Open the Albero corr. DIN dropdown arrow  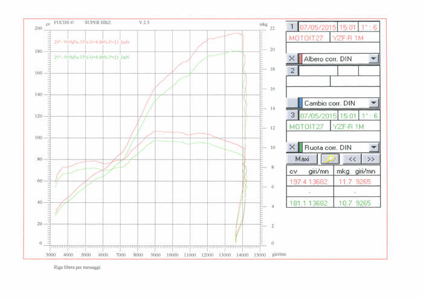[373, 59]
